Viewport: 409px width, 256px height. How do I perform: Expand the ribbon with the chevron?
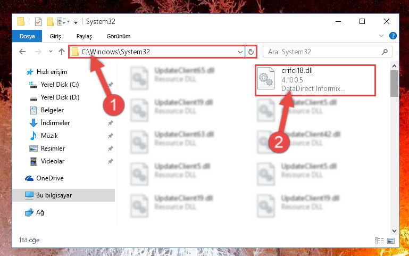381,36
